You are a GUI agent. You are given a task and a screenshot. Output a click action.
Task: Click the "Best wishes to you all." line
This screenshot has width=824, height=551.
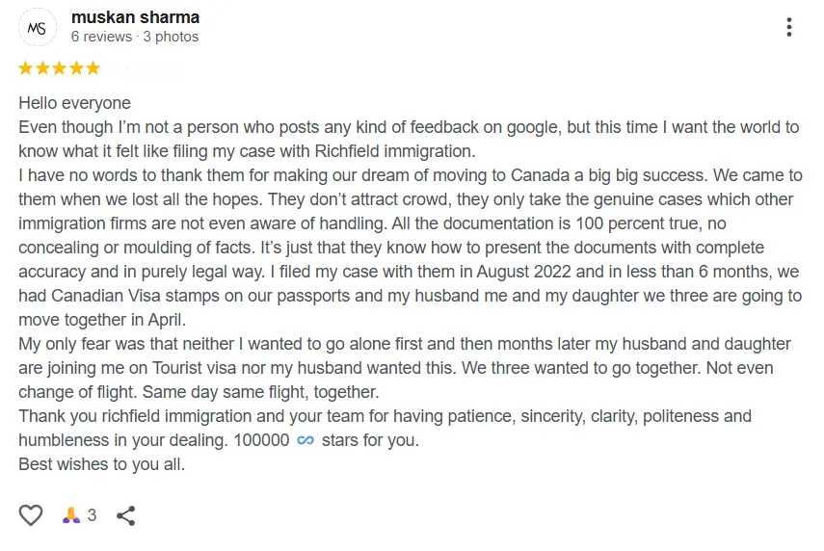click(101, 464)
